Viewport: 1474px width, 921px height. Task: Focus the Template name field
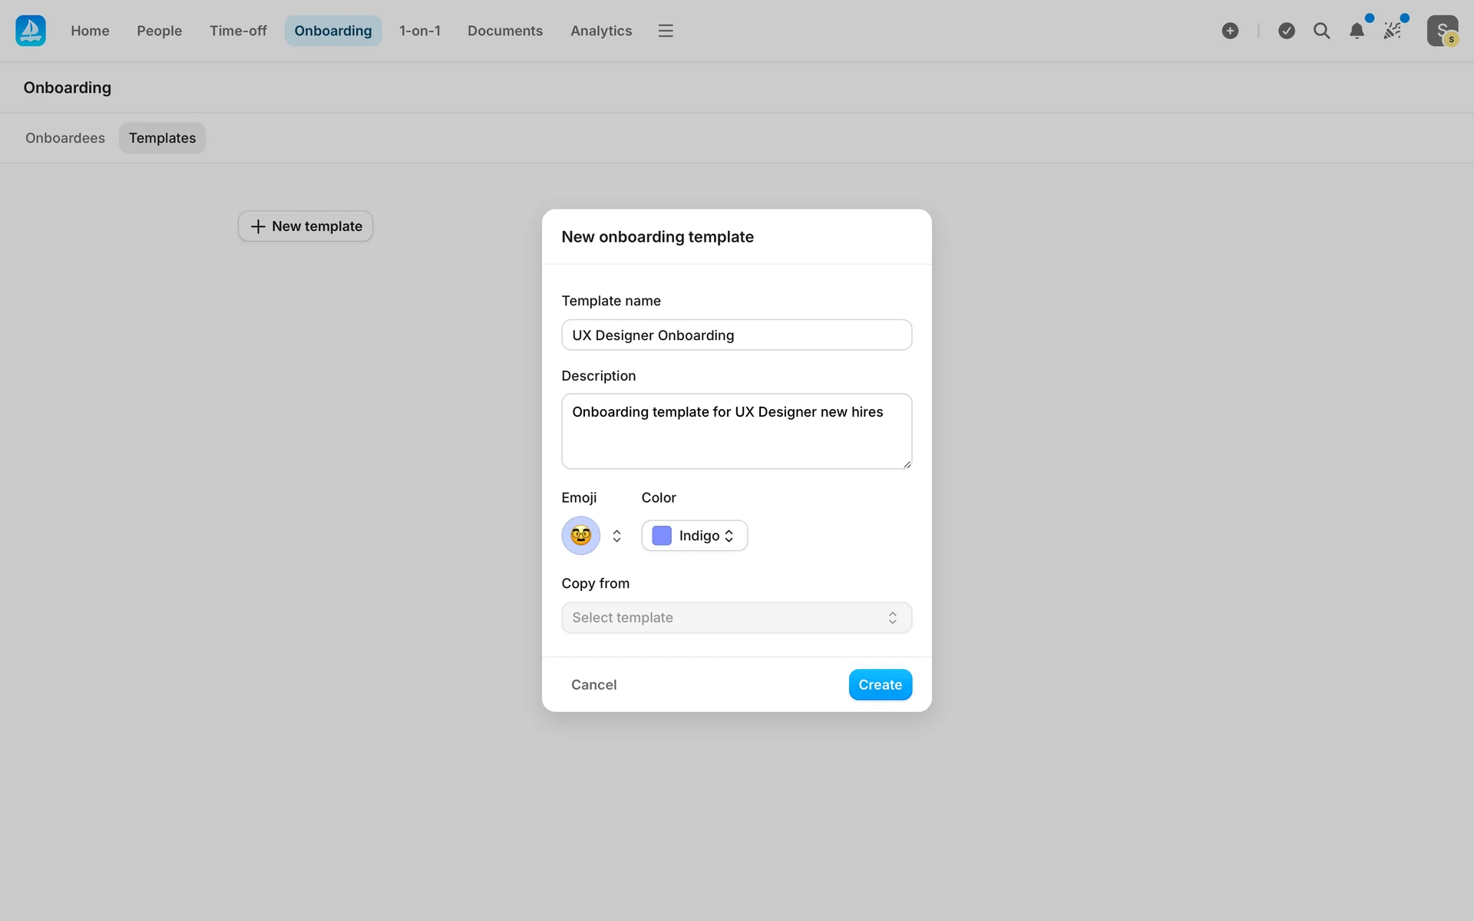pos(736,335)
